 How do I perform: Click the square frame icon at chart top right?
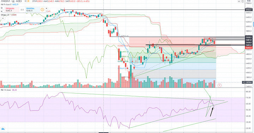click(x=242, y=1)
